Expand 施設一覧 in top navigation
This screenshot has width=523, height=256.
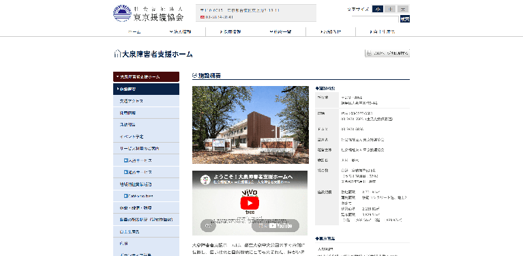point(280,31)
